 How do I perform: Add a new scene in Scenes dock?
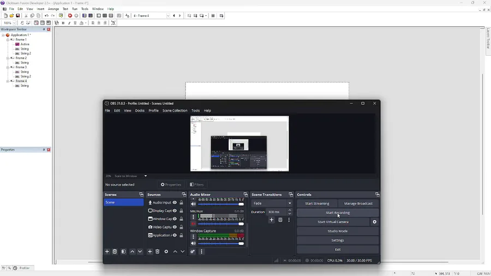click(x=107, y=251)
